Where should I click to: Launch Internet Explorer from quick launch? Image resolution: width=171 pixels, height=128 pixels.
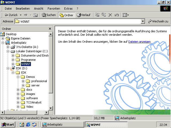pyautogui.click(x=28, y=125)
